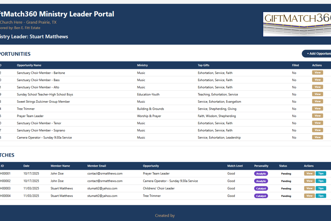This screenshot has height=221, width=331.
Task: Click the Match Level column header
Action: [235, 166]
